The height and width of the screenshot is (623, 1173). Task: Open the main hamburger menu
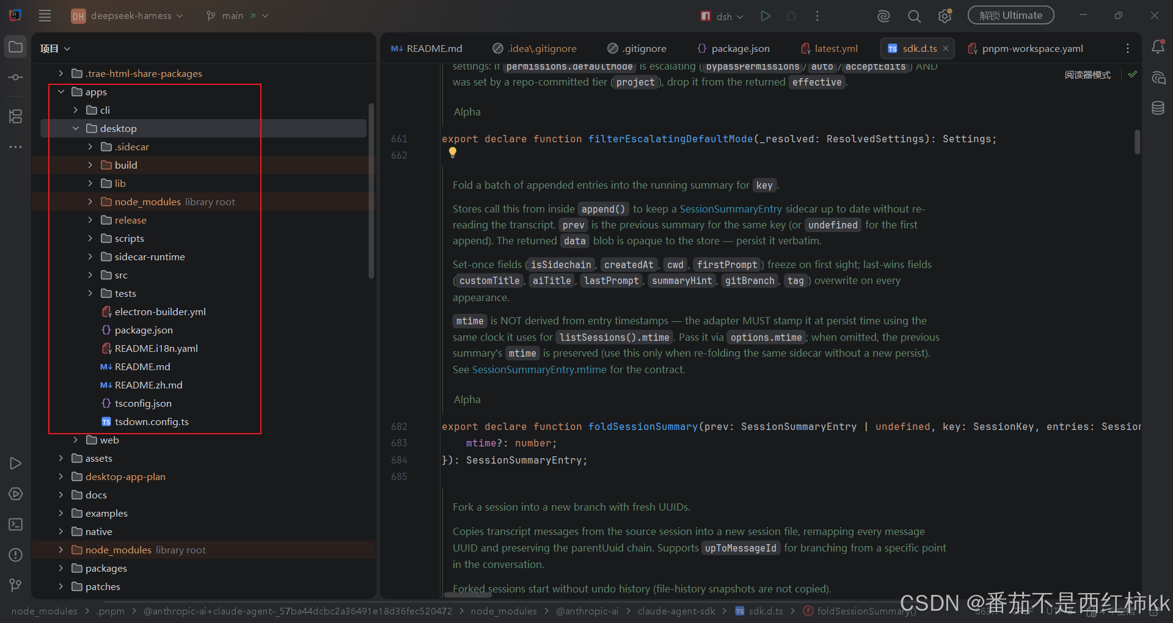click(x=45, y=16)
